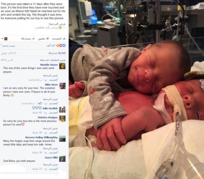Viewport: 204px width, 179px height.
Task: Expand the previous comments link
Action: coord(53,60)
